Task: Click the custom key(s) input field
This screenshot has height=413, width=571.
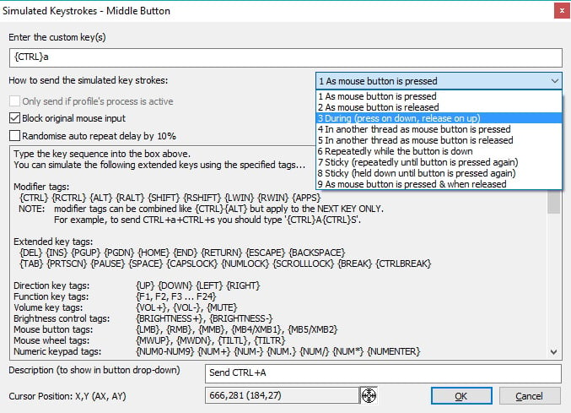Action: pyautogui.click(x=284, y=57)
